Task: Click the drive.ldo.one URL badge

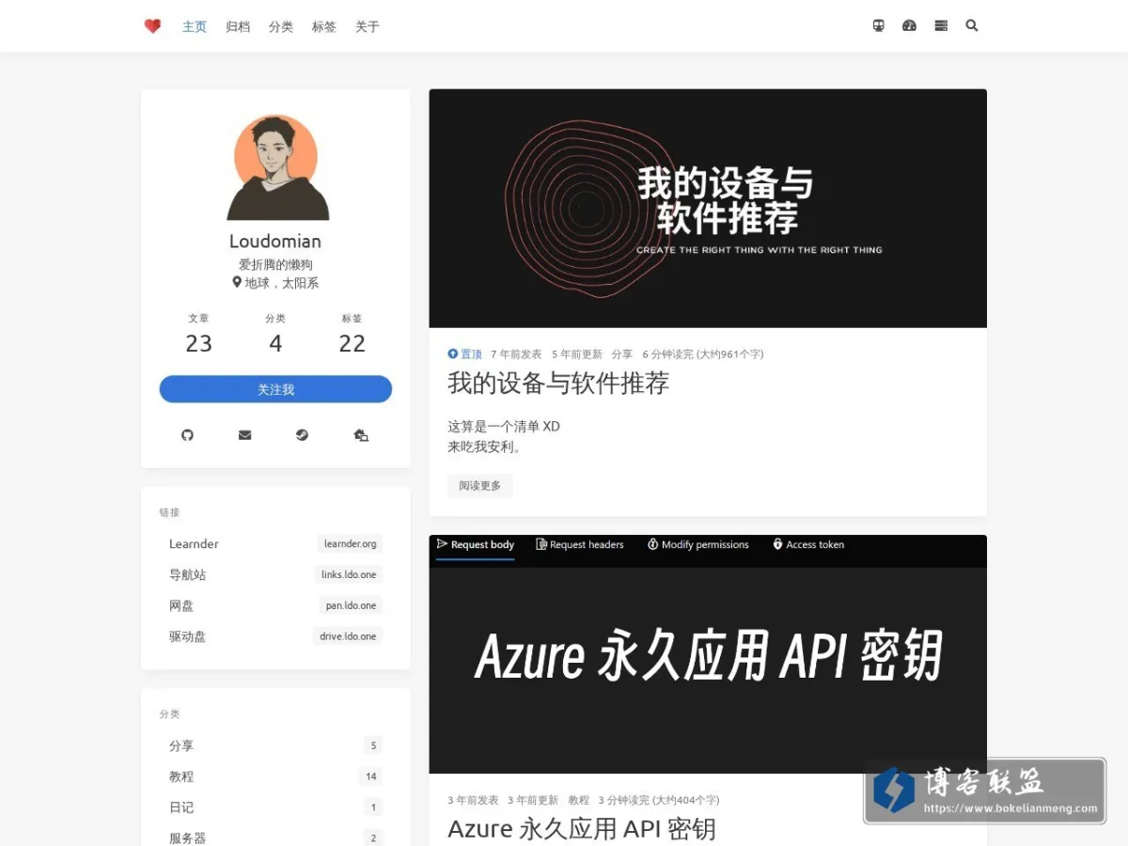Action: click(x=348, y=636)
